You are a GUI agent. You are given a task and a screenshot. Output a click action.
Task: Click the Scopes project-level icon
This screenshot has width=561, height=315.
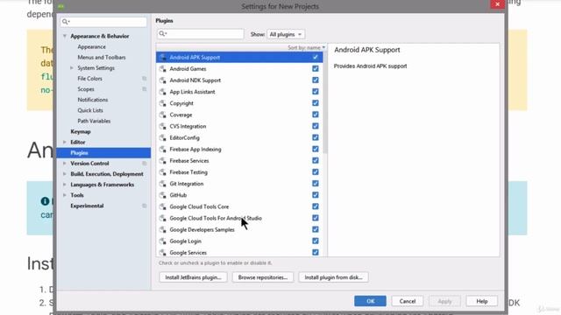pyautogui.click(x=144, y=89)
